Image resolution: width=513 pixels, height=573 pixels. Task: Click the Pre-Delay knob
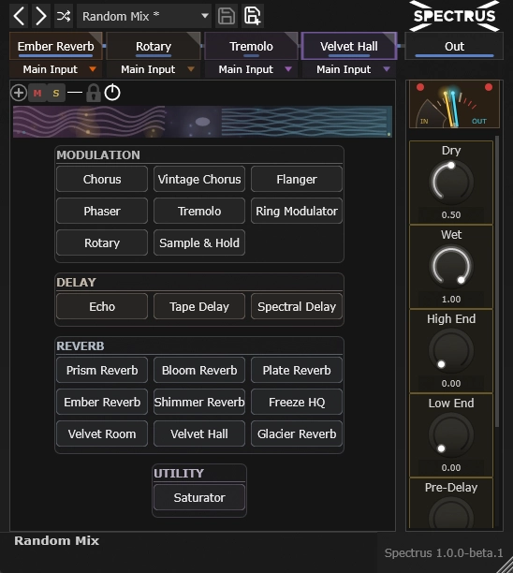click(x=451, y=513)
